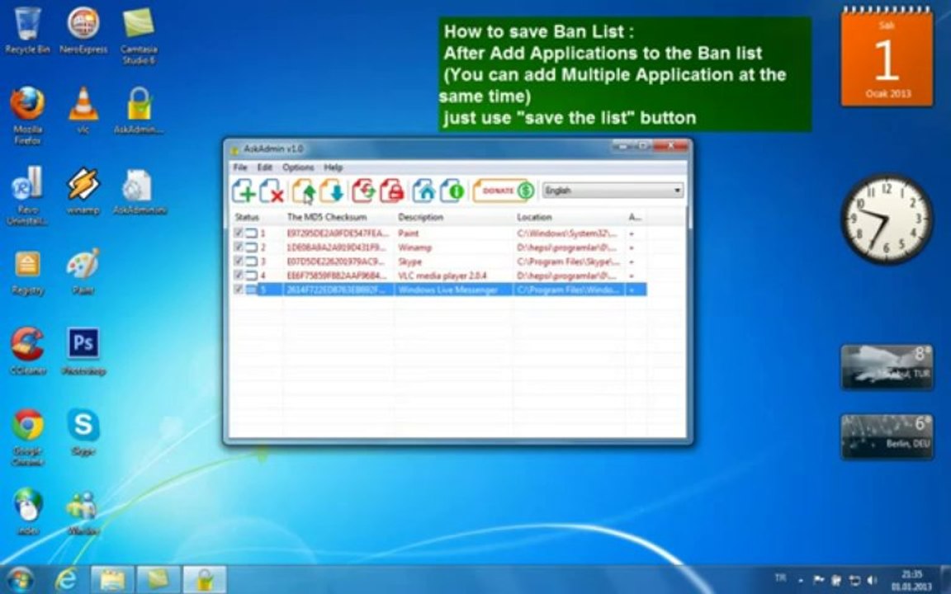Select the Skype description cell
The width and height of the screenshot is (951, 594).
point(409,262)
